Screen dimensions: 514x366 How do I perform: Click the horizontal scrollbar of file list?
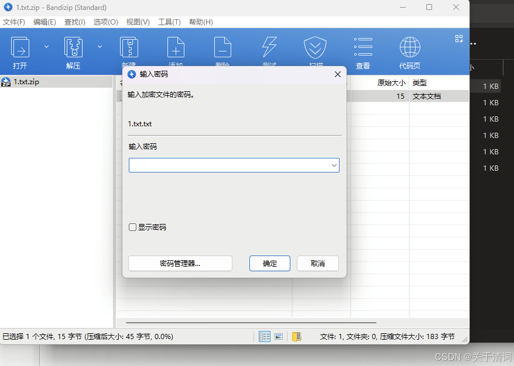click(x=251, y=323)
